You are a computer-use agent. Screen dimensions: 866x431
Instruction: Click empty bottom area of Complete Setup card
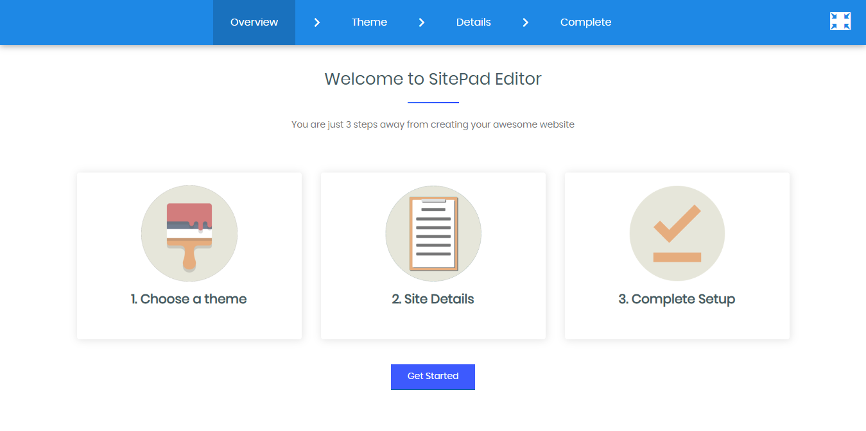(677, 325)
